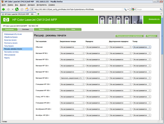Switch to the Состояние tab
Viewport: 164px width, 124px height.
10,30
